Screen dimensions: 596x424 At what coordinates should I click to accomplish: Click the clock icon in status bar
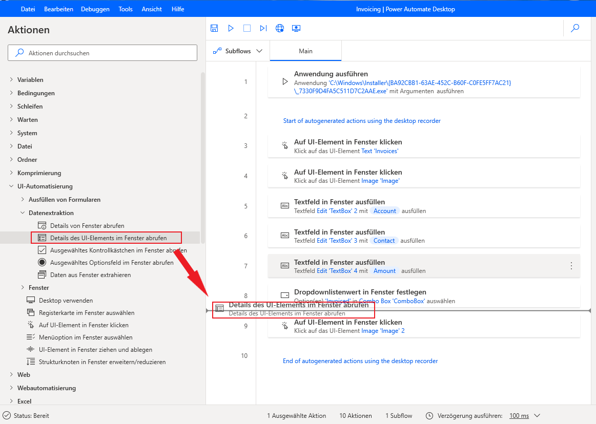pos(429,416)
